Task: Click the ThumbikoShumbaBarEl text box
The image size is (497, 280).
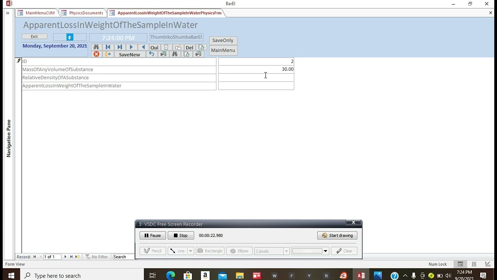Action: (176, 37)
